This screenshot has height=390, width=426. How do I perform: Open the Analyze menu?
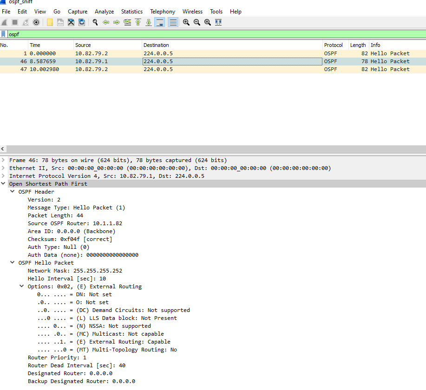tap(104, 12)
